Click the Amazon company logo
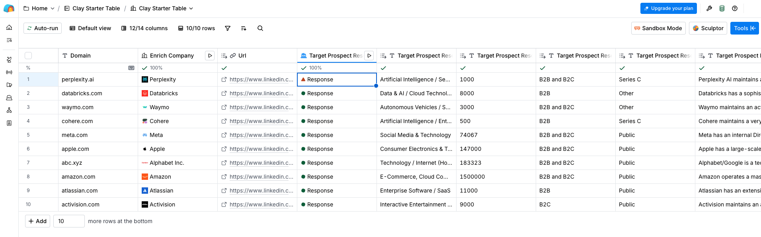Screen dimensions: 761x237 [x=145, y=177]
